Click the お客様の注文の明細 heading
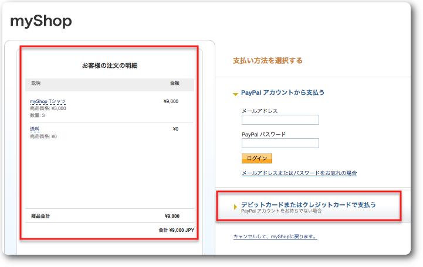 (110, 66)
